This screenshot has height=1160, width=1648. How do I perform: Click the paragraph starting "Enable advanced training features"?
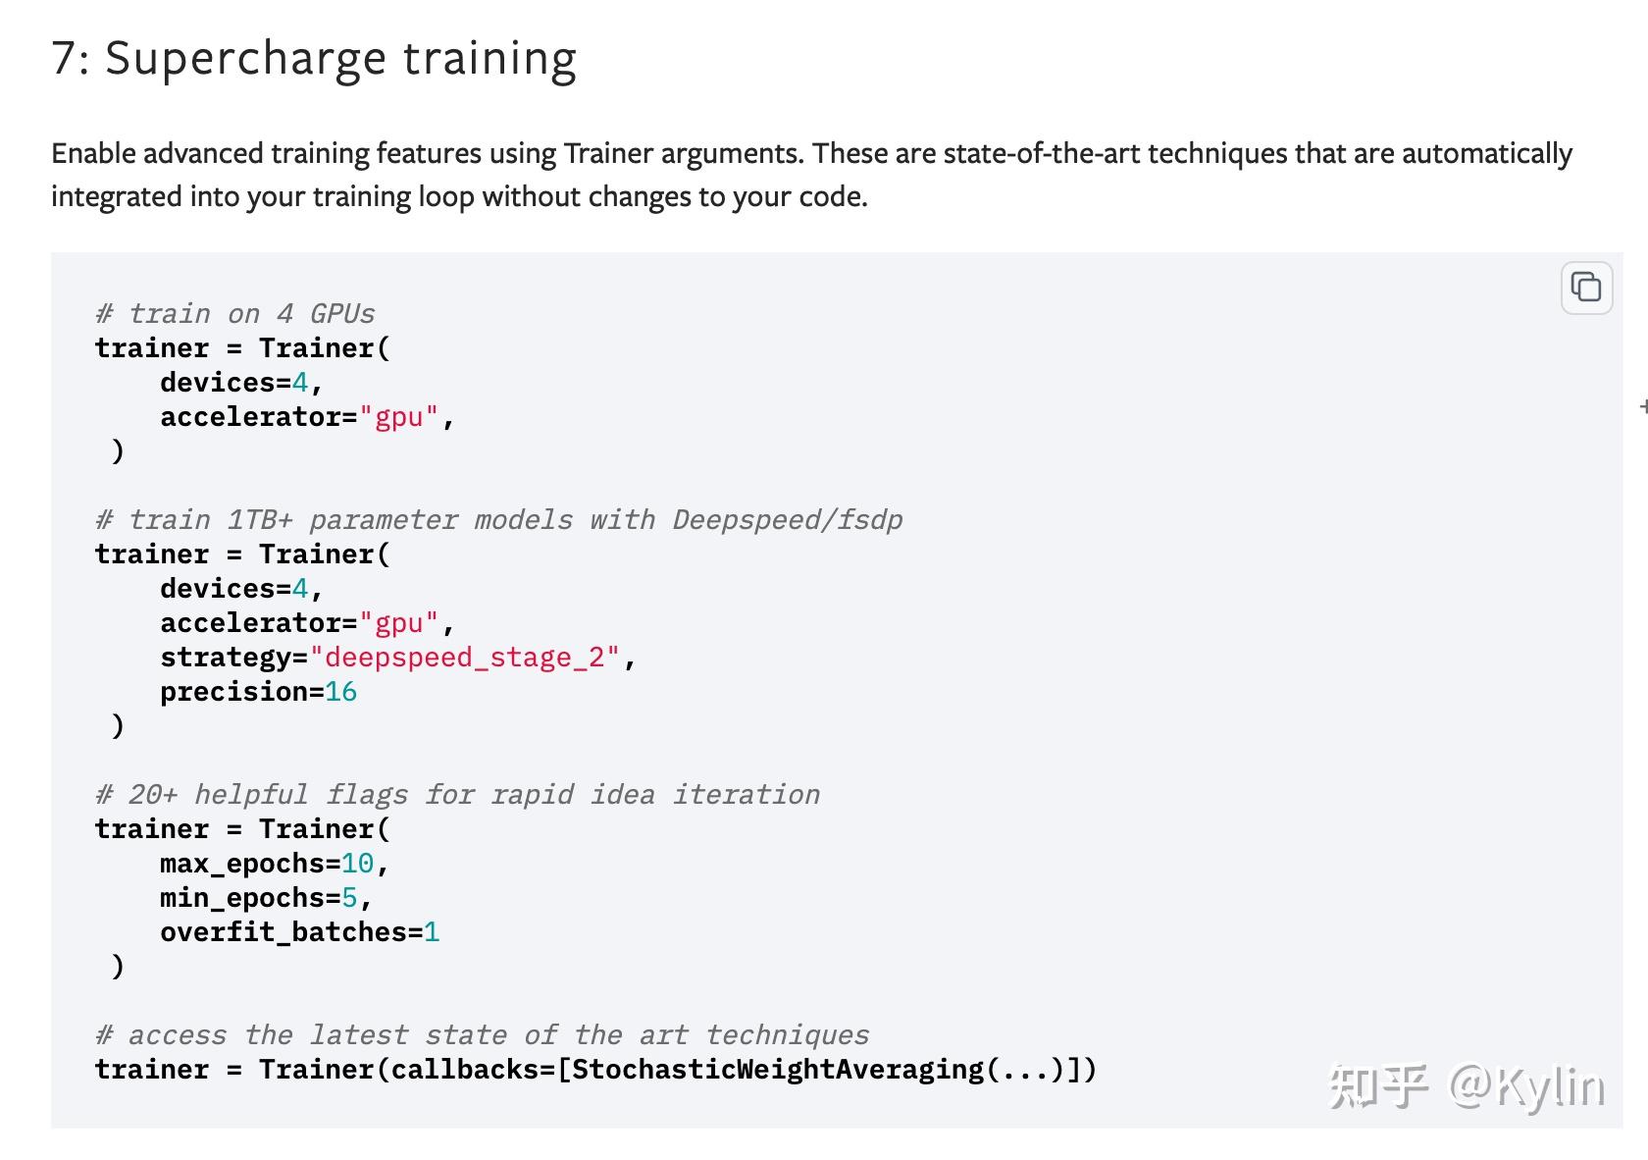tap(811, 174)
